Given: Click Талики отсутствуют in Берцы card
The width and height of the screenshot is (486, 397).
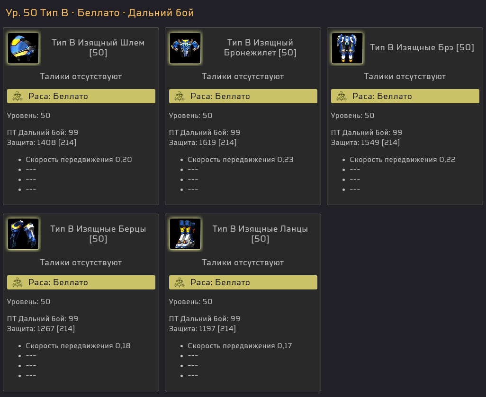Looking at the screenshot, I should [81, 263].
